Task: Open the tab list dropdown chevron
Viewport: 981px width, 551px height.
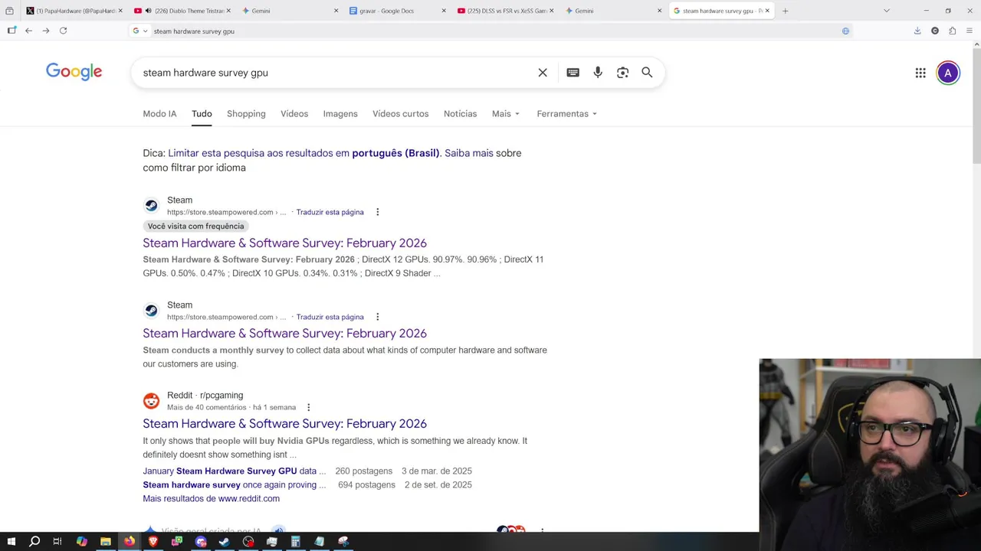Action: pos(887,11)
